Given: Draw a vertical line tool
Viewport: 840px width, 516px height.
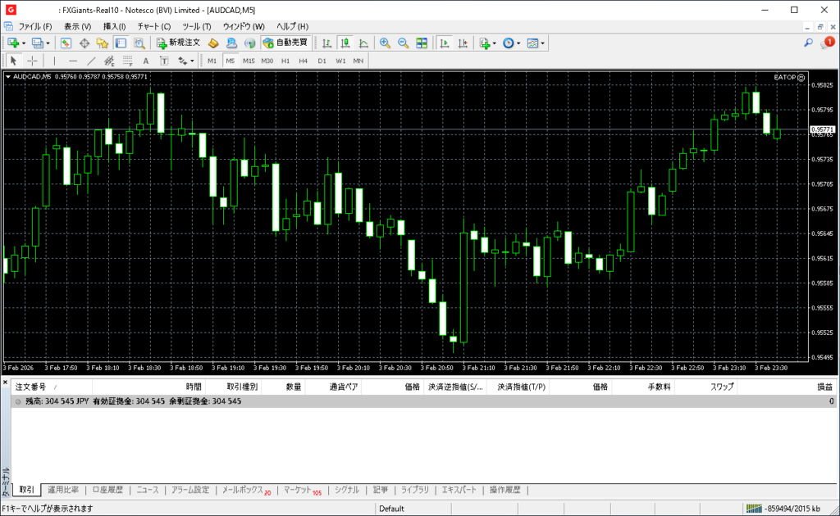Looking at the screenshot, I should pos(54,61).
